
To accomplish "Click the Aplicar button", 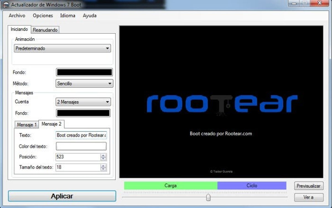I will coord(62,196).
